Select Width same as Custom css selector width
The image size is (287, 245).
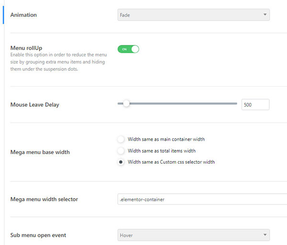pyautogui.click(x=121, y=162)
